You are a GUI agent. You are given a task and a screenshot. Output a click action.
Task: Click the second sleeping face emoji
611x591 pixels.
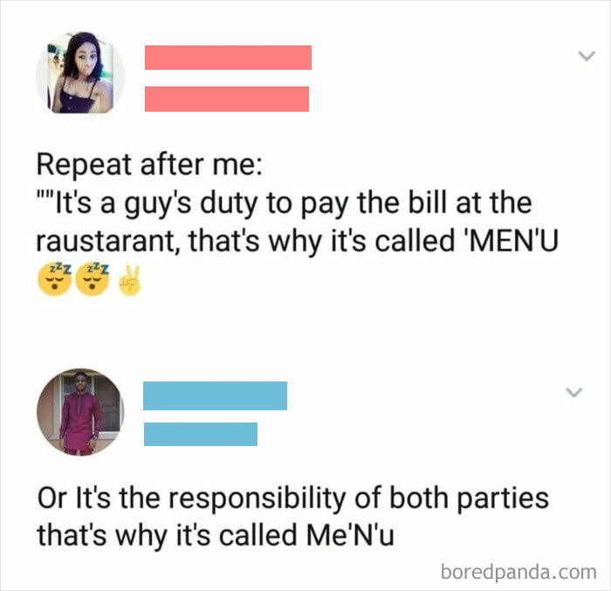(93, 278)
